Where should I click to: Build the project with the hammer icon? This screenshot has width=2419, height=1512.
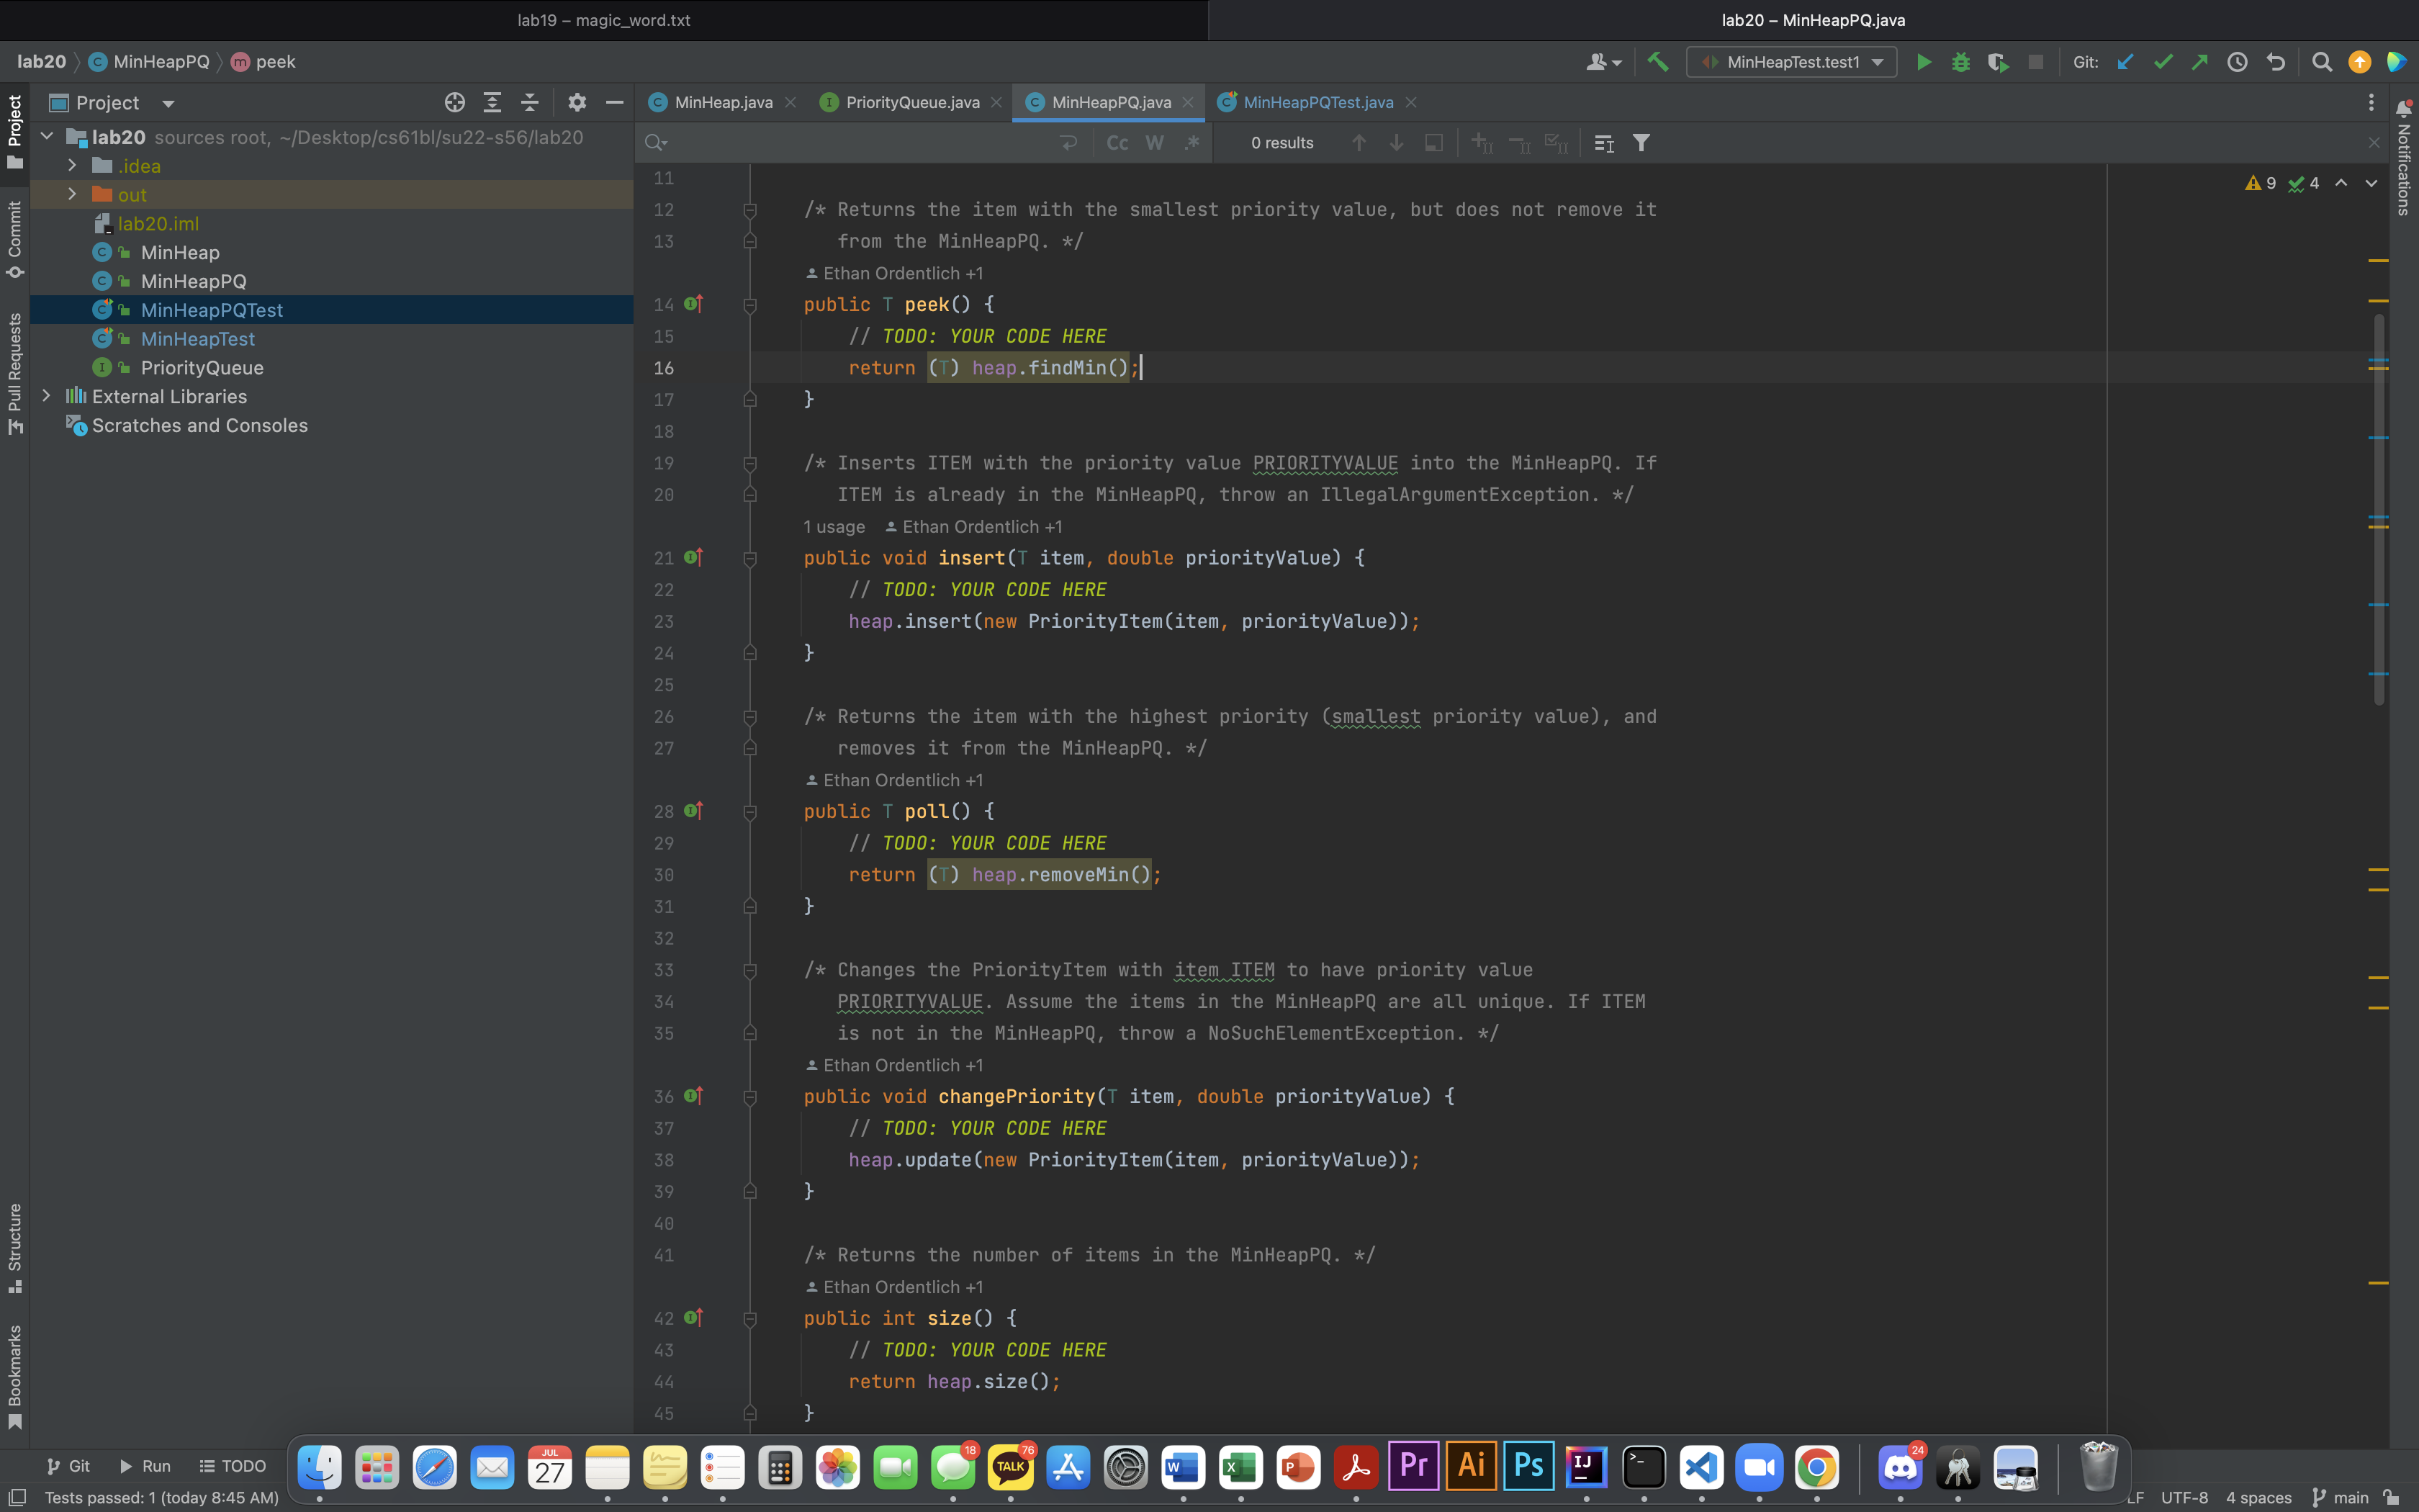(1657, 62)
